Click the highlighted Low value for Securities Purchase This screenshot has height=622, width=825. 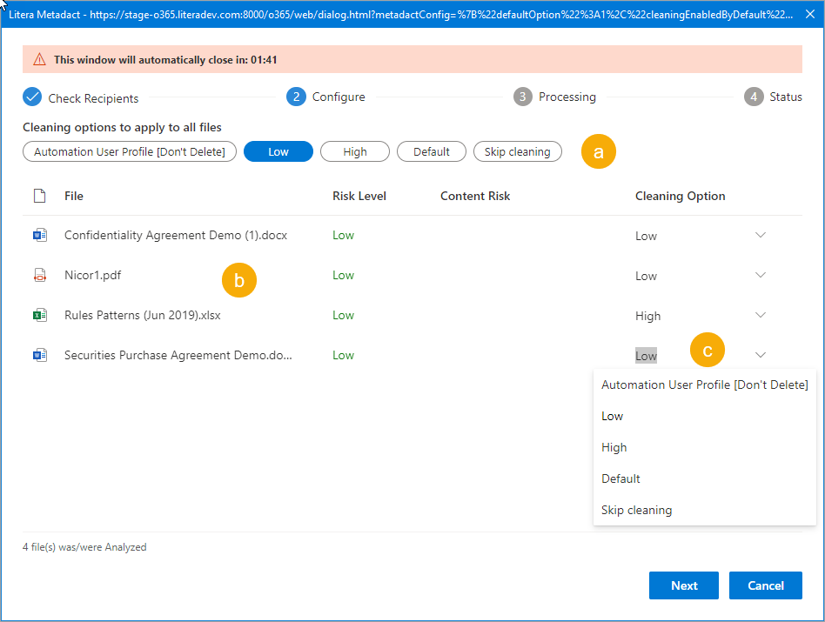[645, 354]
